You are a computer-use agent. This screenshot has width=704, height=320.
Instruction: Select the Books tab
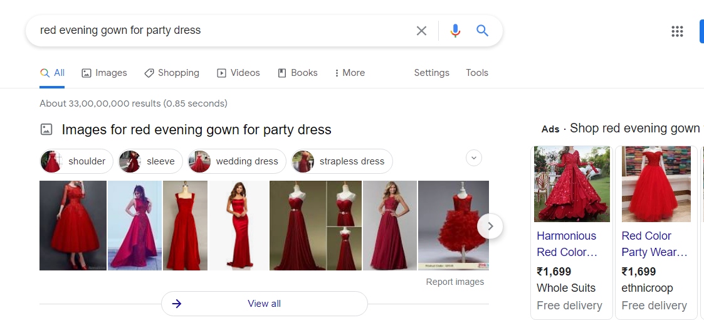(298, 73)
